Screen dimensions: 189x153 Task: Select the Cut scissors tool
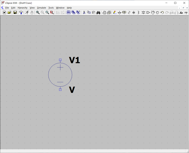point(84,13)
